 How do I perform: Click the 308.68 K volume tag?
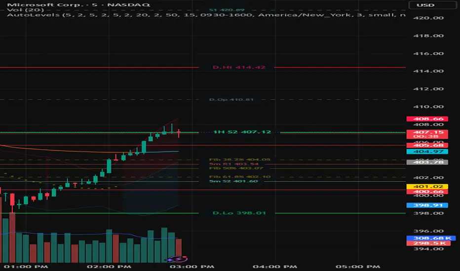pos(431,238)
